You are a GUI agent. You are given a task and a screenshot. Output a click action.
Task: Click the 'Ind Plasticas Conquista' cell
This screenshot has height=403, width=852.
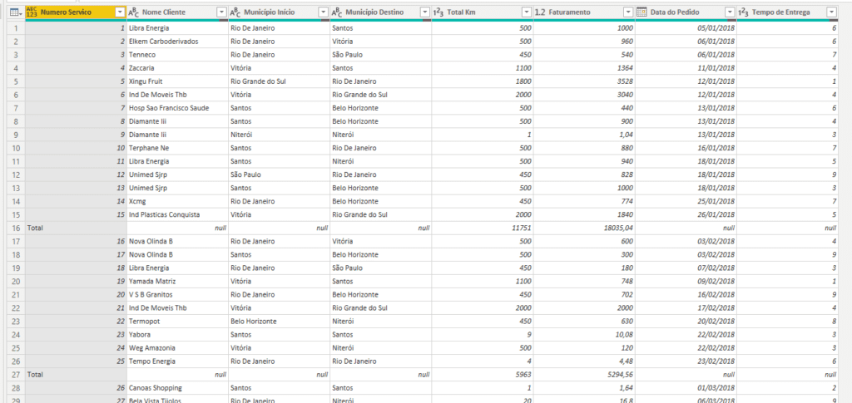pos(178,214)
